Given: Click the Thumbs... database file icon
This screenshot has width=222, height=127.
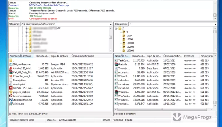Looking at the screenshot, I should (116, 68).
